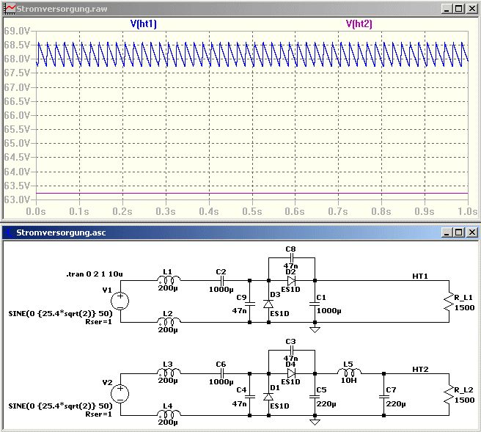Click the HT1 net label
The width and height of the screenshot is (481, 432).
coord(420,276)
